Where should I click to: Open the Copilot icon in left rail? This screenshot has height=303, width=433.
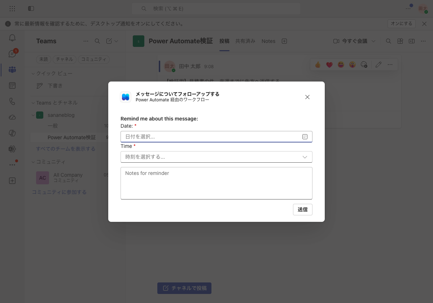click(12, 133)
